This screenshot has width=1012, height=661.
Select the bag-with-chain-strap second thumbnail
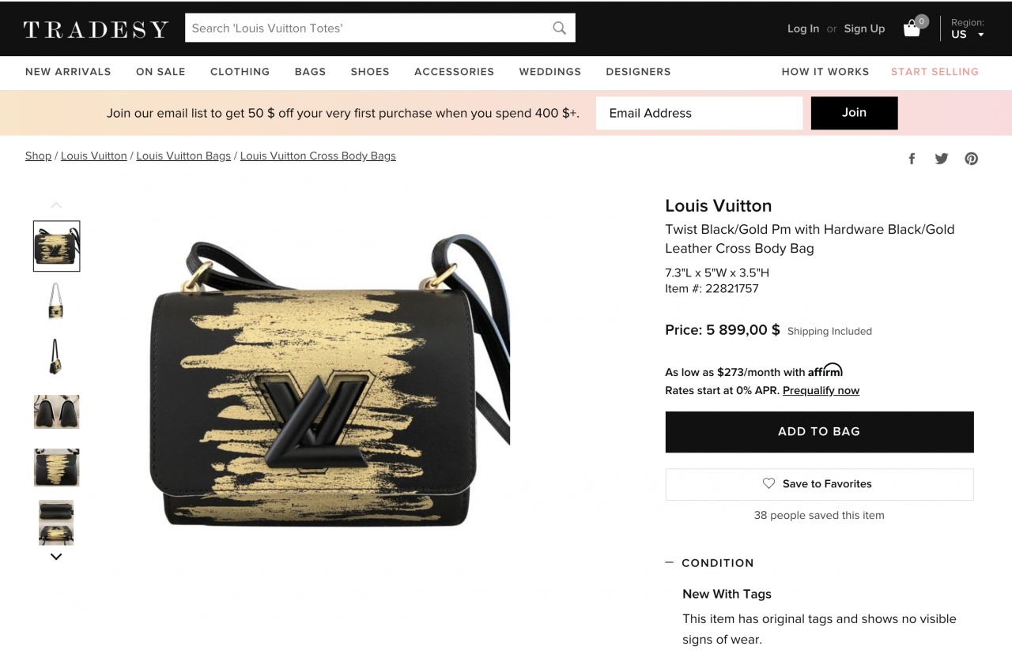(x=56, y=301)
